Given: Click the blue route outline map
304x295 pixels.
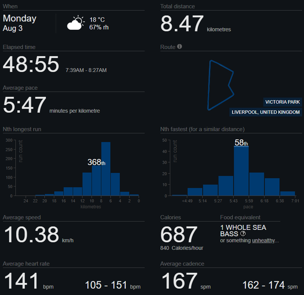Looking at the screenshot, I should [x=221, y=85].
